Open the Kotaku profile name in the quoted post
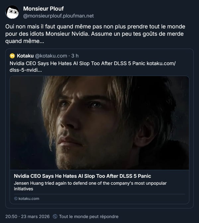The image size is (199, 223). (25, 56)
